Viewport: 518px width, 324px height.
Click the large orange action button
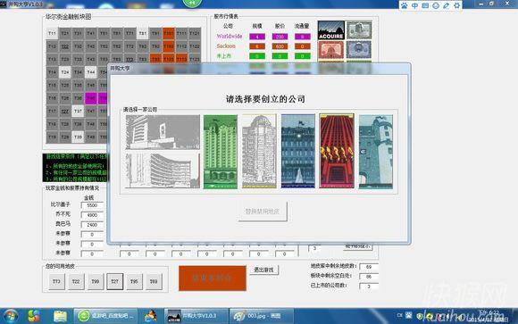tap(213, 278)
